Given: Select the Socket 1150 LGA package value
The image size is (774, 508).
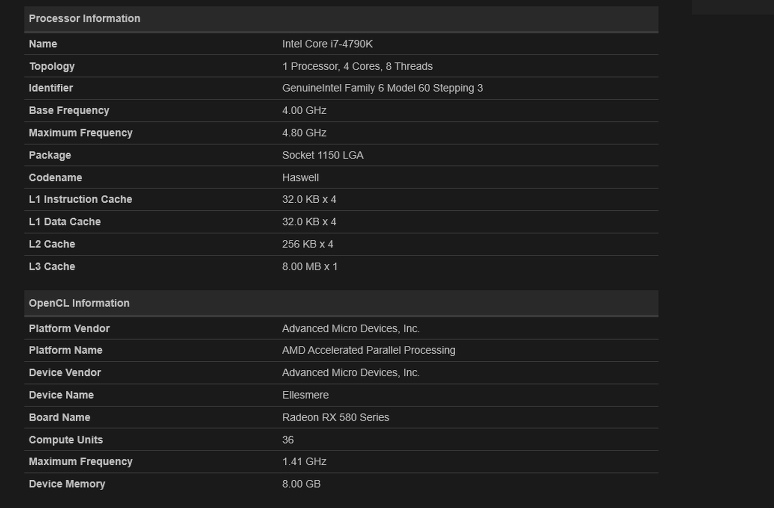Looking at the screenshot, I should click(x=322, y=155).
